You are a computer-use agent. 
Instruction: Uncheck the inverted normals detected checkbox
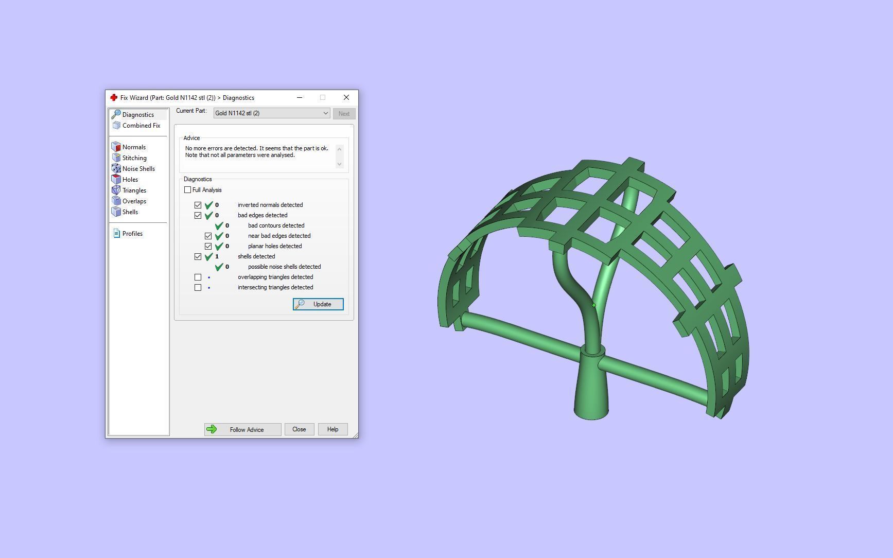pos(198,205)
